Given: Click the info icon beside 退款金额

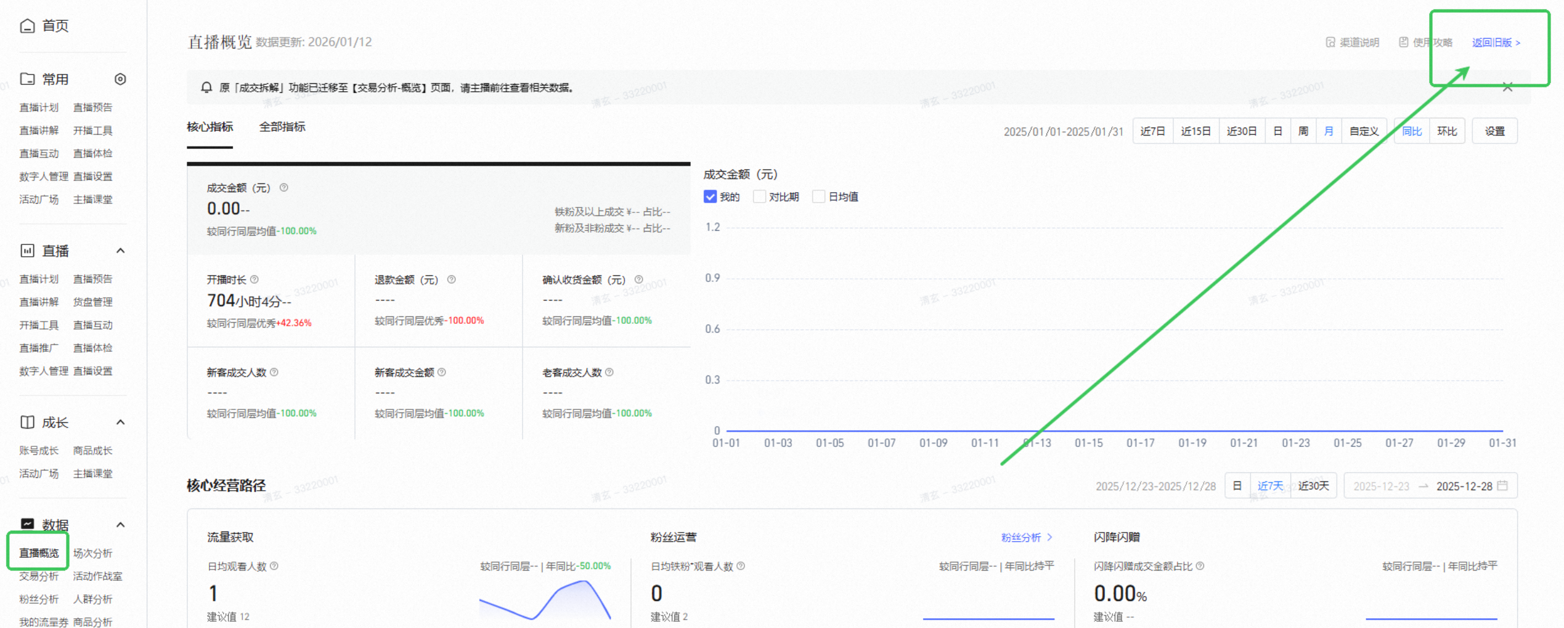Looking at the screenshot, I should pos(452,280).
